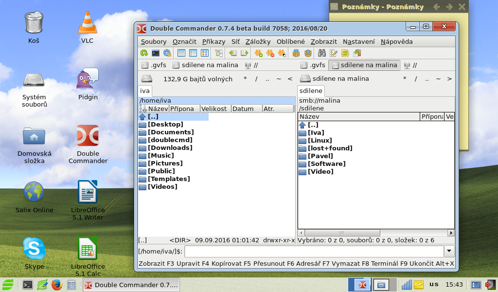Screen dimensions: 498x292
Task: Open the Soubory menu
Action: pyautogui.click(x=154, y=41)
